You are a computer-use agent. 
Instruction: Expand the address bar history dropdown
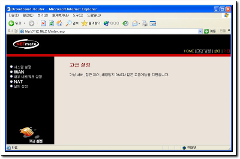[x=200, y=32]
